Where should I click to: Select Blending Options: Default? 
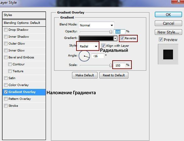coord(24,23)
